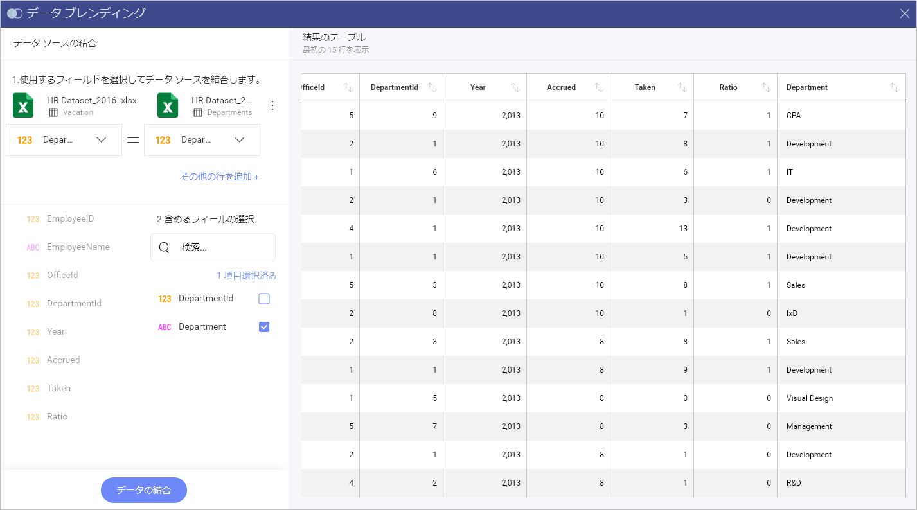Click the ABC type icon of EmployeeName
This screenshot has height=510, width=917.
pos(33,247)
